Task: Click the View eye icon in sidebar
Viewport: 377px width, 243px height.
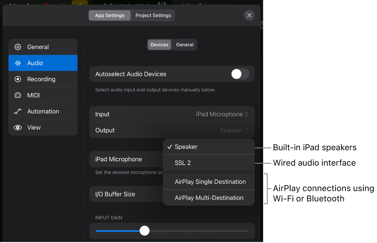Action: pyautogui.click(x=18, y=127)
